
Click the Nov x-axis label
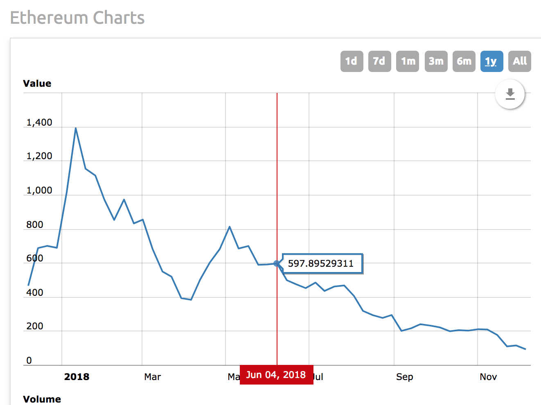click(x=488, y=377)
